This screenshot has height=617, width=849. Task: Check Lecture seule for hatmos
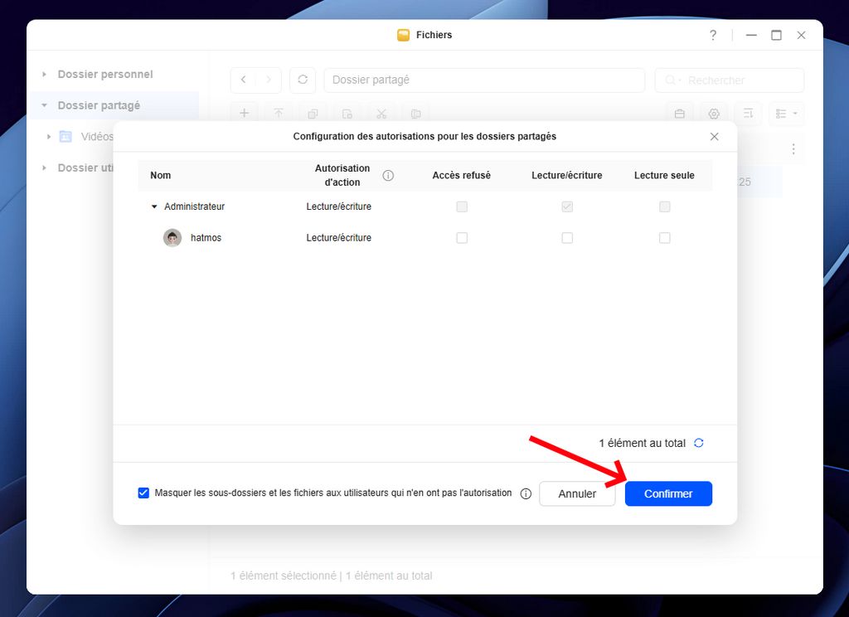[x=664, y=238]
